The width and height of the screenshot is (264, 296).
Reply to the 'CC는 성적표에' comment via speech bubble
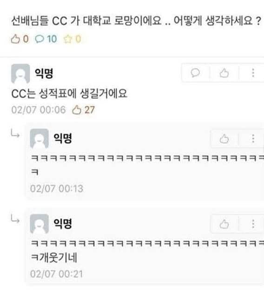pyautogui.click(x=195, y=73)
